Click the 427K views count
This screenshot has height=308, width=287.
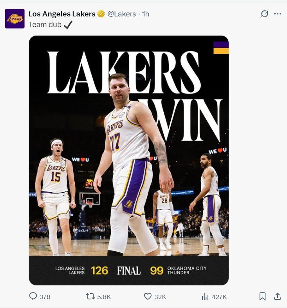[x=219, y=297]
